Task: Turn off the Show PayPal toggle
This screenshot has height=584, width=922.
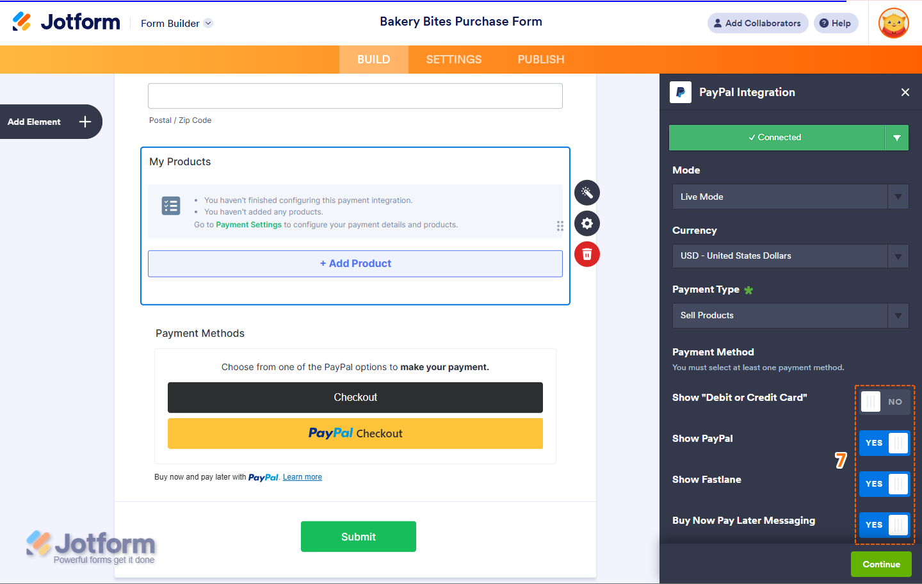Action: [x=884, y=443]
